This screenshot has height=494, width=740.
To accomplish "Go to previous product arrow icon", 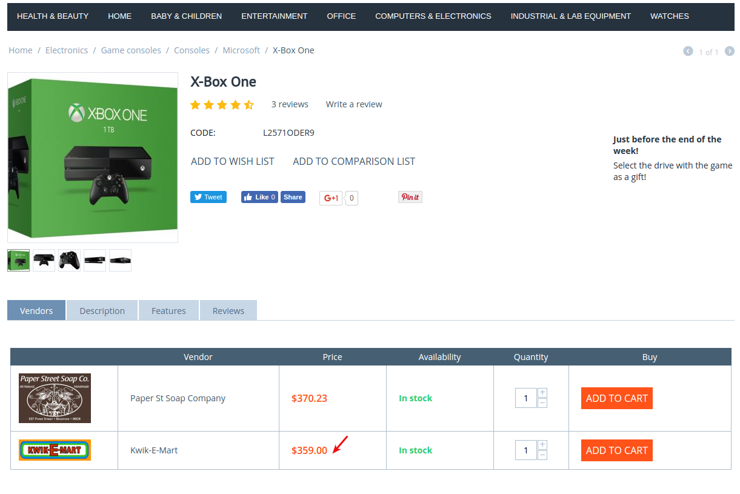I will coord(688,52).
